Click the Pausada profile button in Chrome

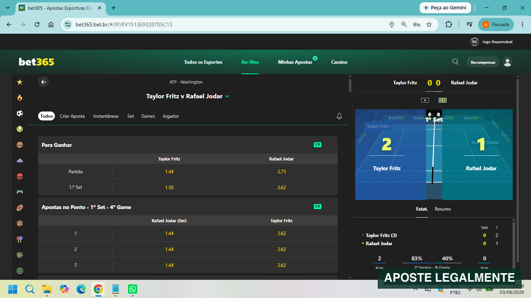496,24
